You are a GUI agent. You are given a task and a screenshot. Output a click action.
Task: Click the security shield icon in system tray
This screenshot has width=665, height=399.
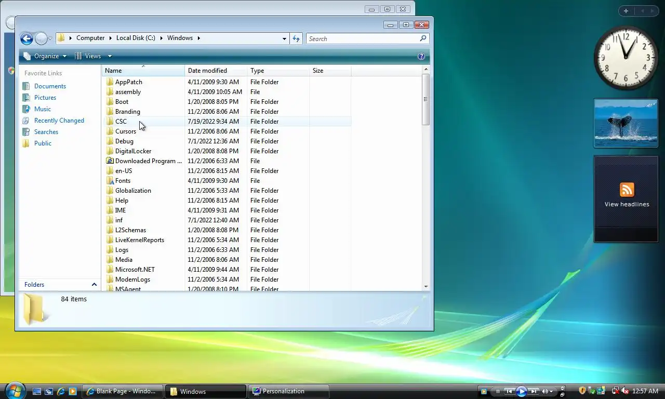click(582, 391)
